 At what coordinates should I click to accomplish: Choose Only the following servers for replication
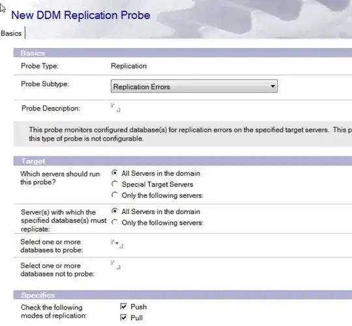pos(115,222)
